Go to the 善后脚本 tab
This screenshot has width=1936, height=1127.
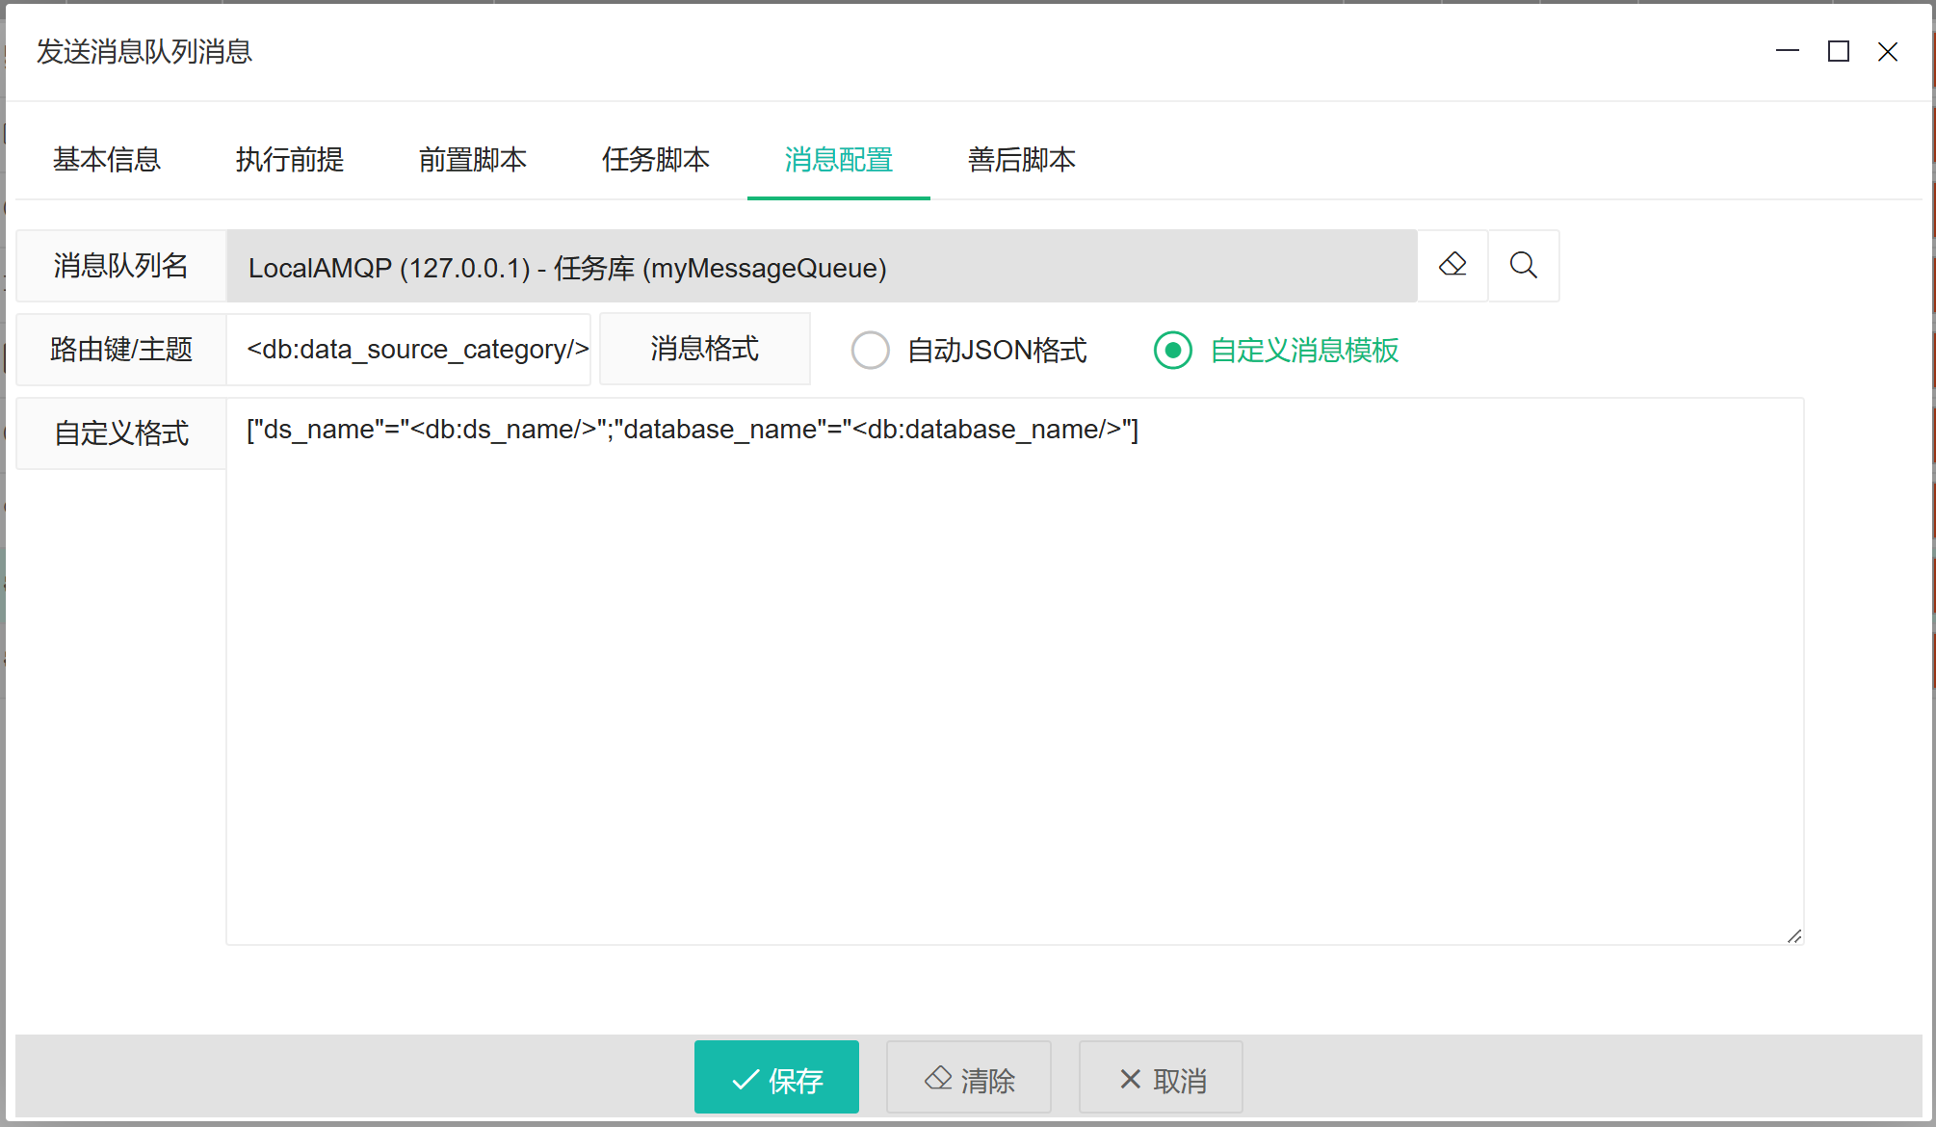(x=1022, y=160)
